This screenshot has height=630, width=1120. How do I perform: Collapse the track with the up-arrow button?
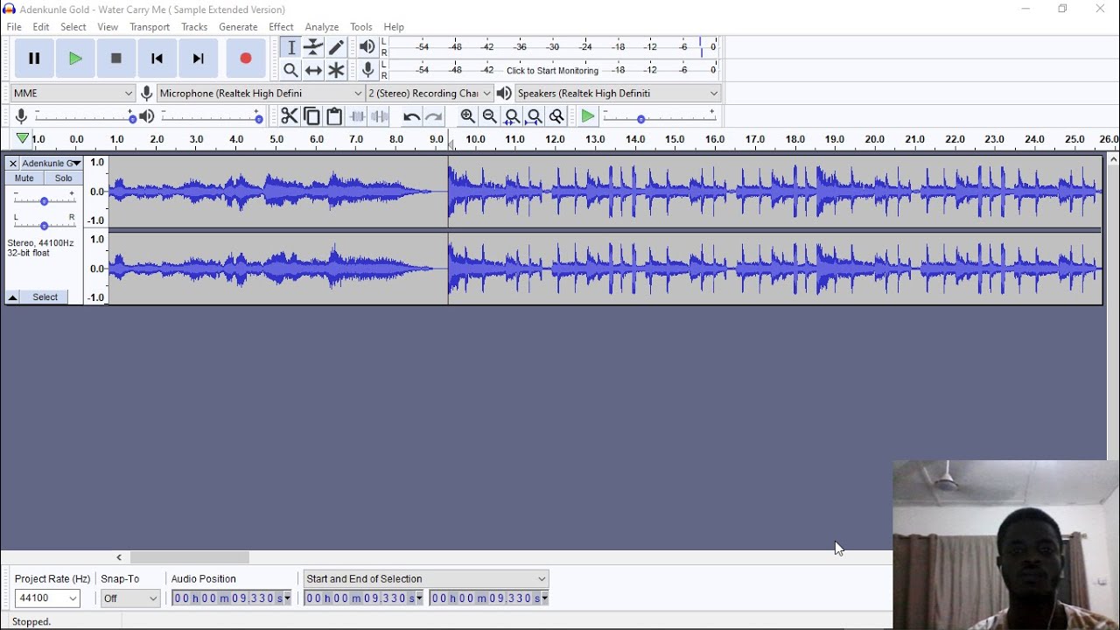[13, 297]
